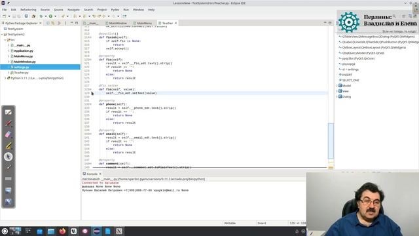Screen dimensions: 419x236
Task: Open Firefox from the taskbar
Action: point(62,231)
